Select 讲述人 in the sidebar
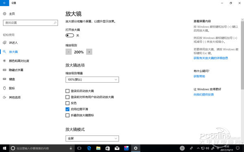Image resolution: width=244 pixels, height=152 pixels. click(13, 43)
